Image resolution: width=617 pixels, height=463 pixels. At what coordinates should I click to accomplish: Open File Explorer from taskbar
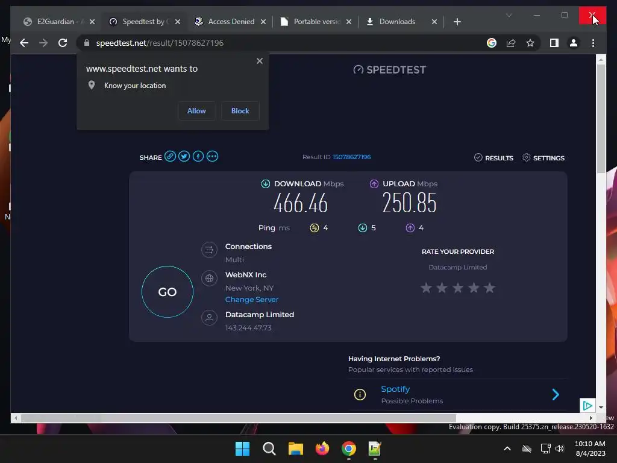(295, 449)
